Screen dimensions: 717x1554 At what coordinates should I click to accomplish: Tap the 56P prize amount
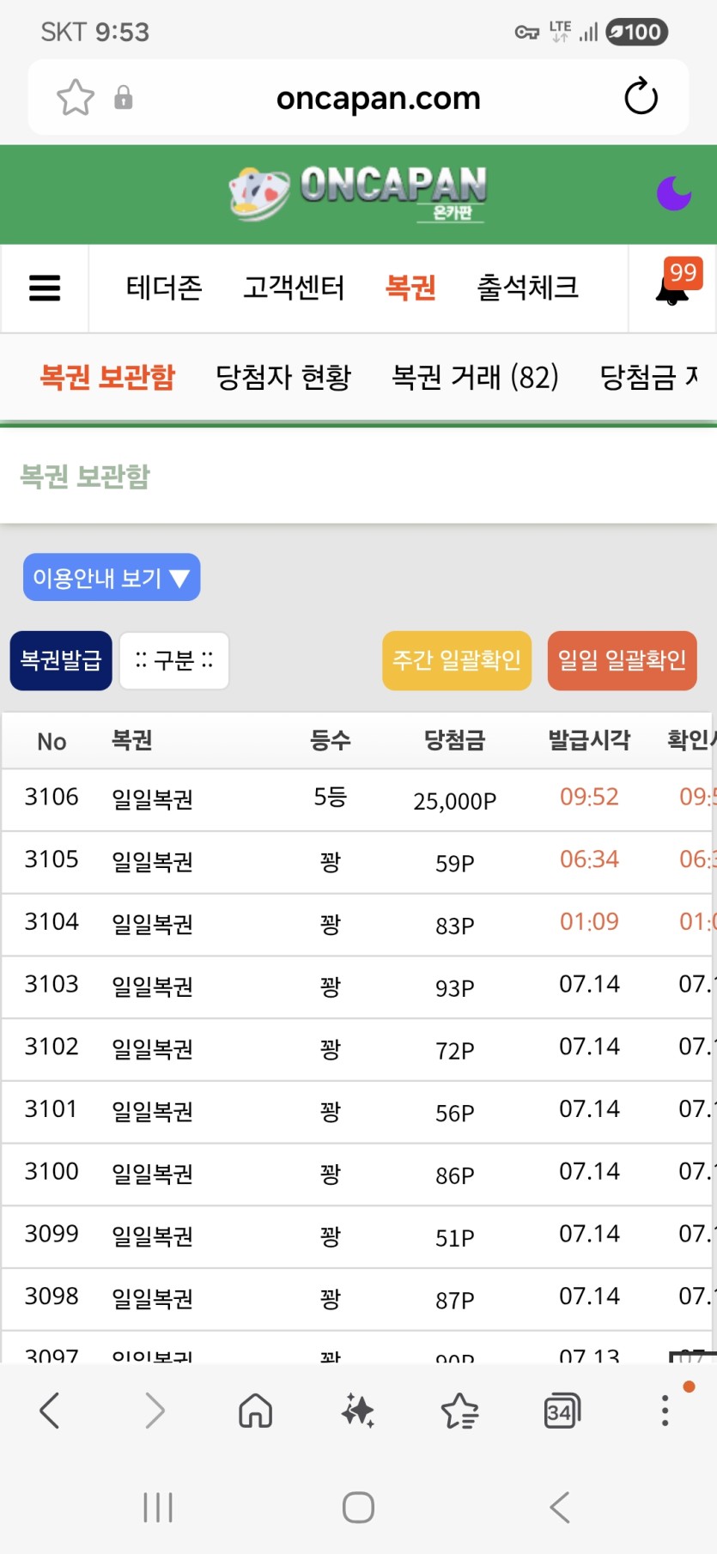(455, 1114)
